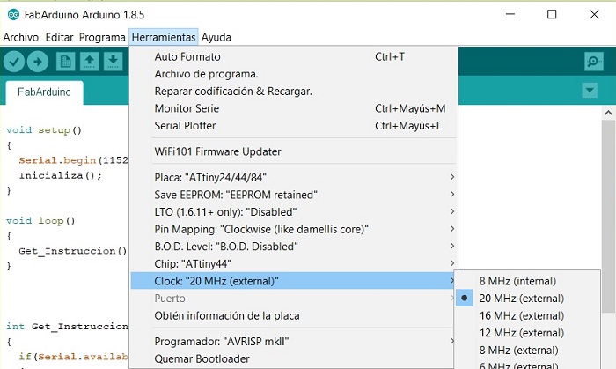This screenshot has height=369, width=616.
Task: Expand B.O.D. Level submenu
Action: [293, 247]
